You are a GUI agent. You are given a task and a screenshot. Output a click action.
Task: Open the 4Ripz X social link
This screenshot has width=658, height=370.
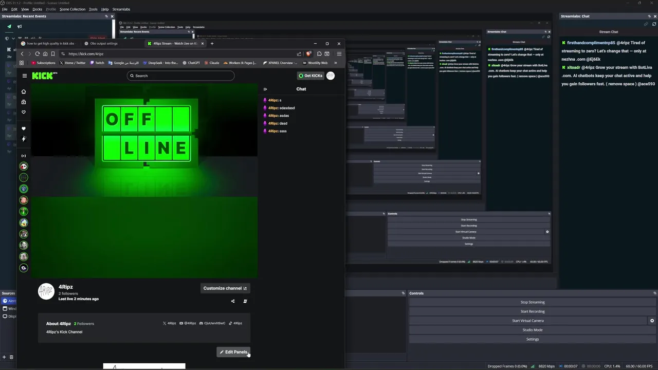170,323
